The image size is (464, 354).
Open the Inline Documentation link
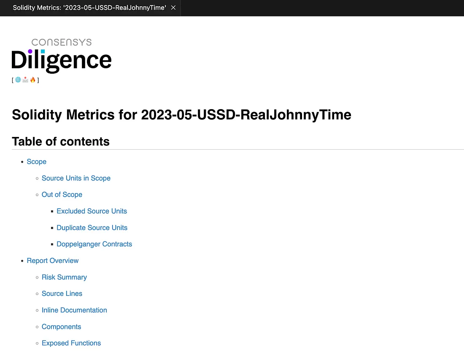tap(74, 310)
